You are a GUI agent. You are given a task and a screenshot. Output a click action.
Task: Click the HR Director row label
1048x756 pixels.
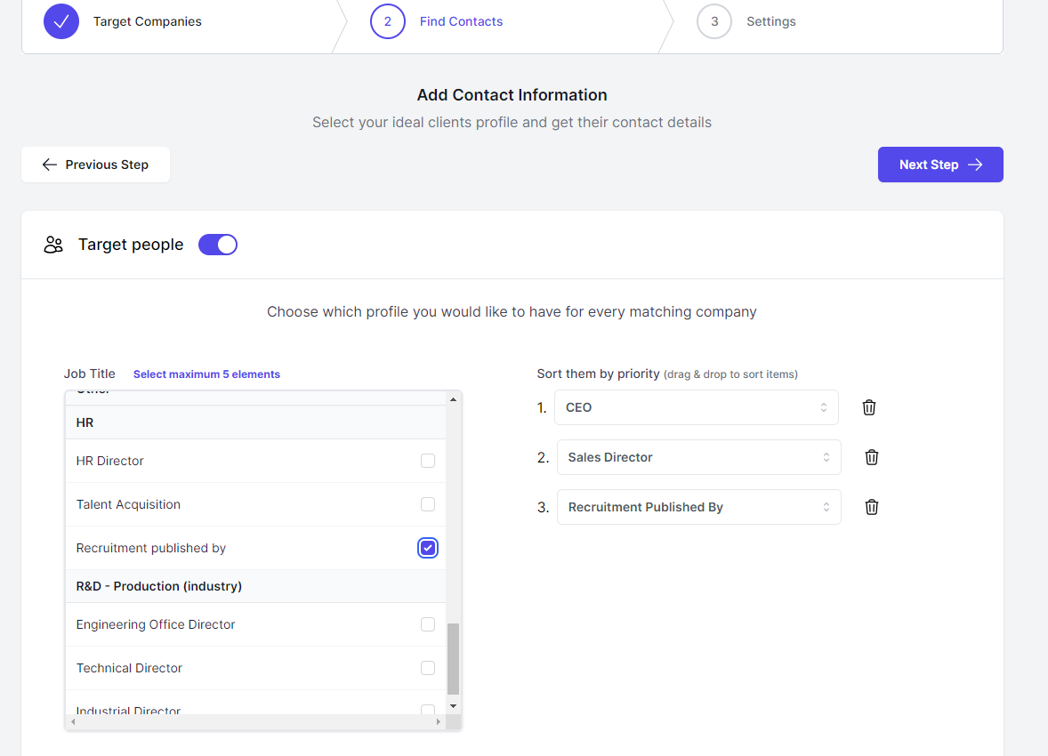tap(109, 461)
